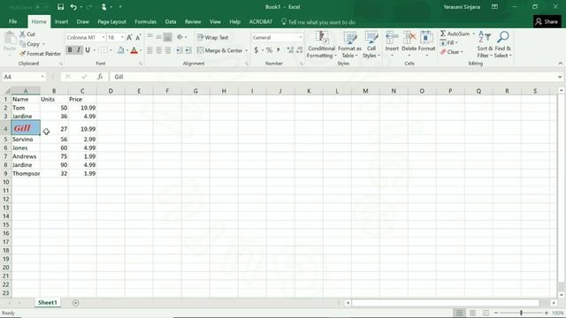Activate Format Painter

(x=41, y=53)
